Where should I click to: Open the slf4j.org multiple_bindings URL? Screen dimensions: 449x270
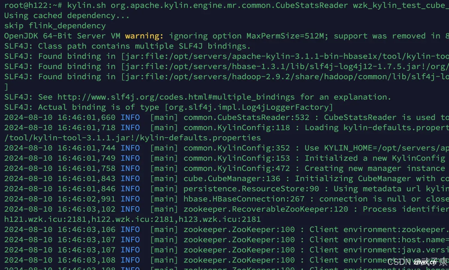point(176,97)
